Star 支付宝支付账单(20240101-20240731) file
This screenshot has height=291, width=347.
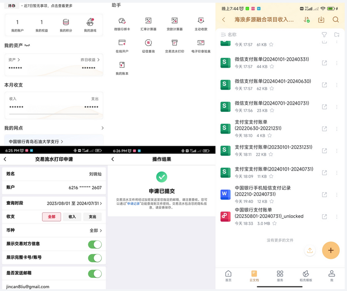(271, 176)
